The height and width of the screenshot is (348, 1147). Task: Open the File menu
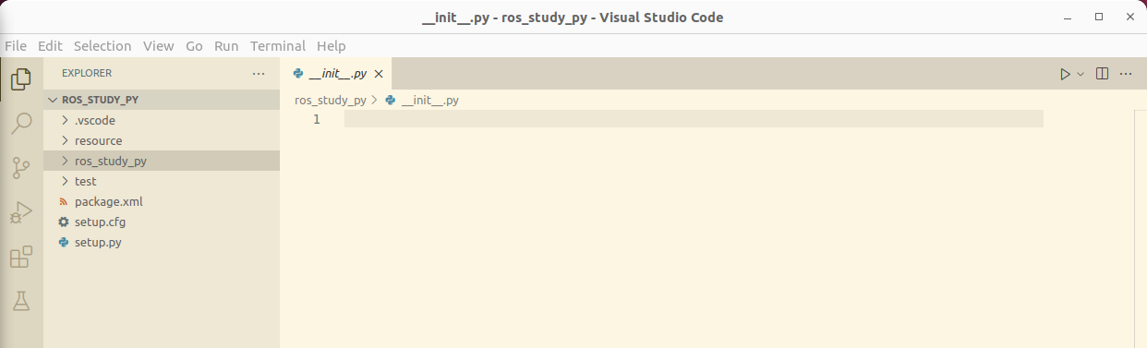16,45
